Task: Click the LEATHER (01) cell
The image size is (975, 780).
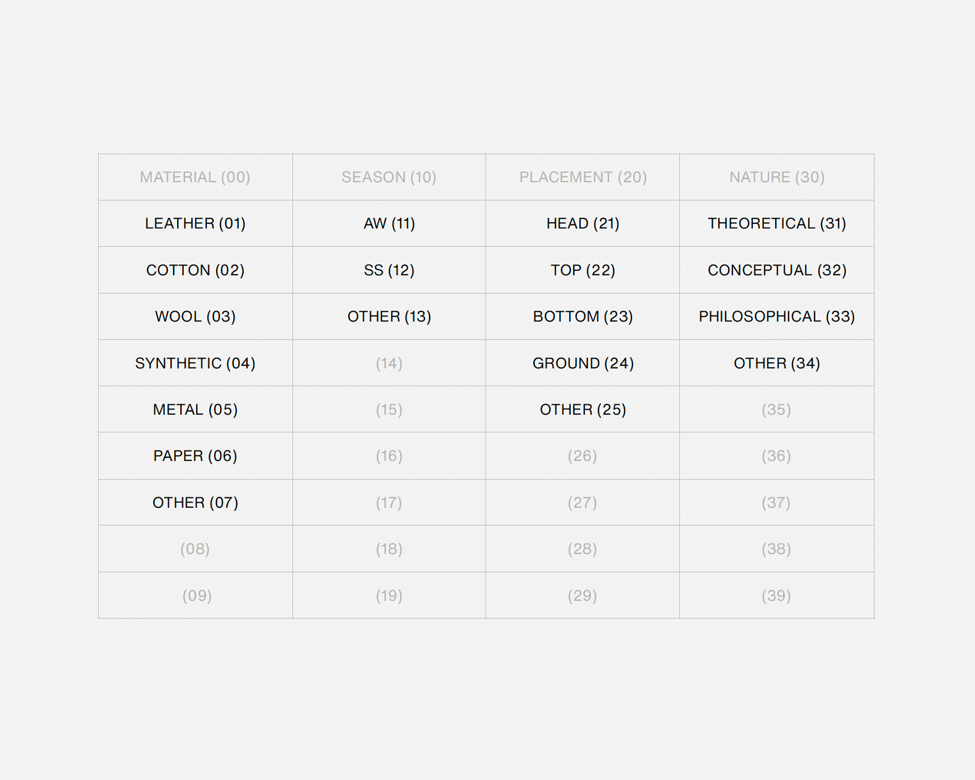Action: tap(195, 223)
